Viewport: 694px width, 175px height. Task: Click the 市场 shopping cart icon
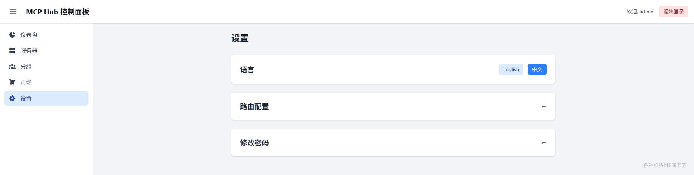[12, 82]
